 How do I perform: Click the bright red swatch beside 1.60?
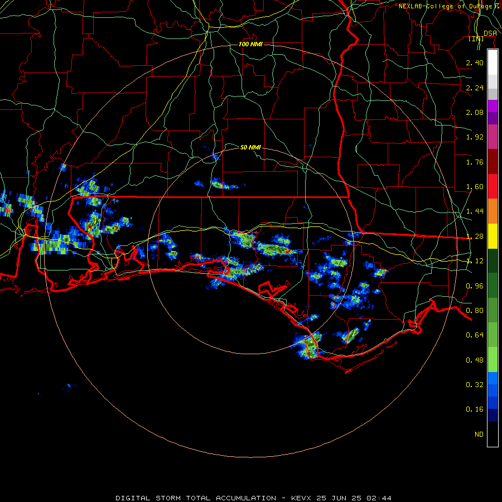coord(493,187)
